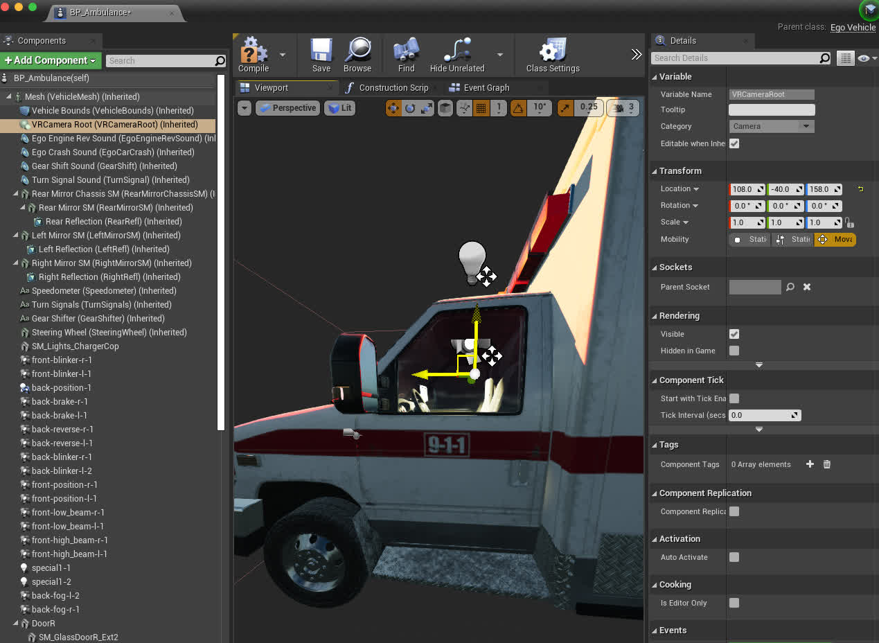Open Find in blueprint

pos(406,53)
